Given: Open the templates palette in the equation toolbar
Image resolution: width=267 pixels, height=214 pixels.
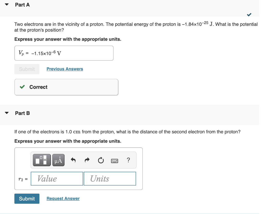Looking at the screenshot, I should click(x=42, y=160).
